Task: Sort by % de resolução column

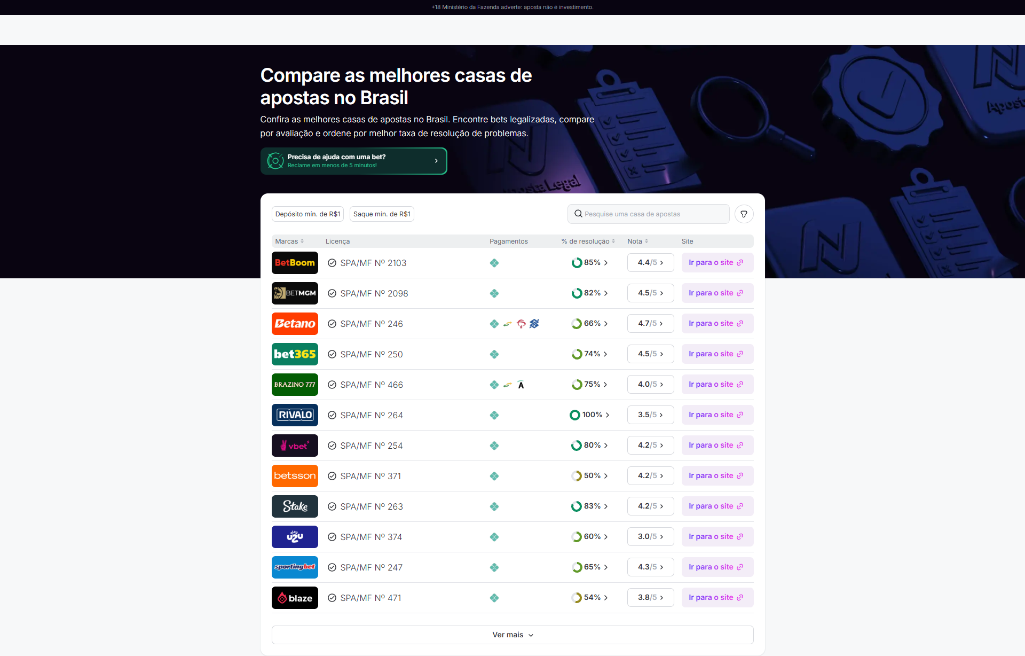Action: click(x=588, y=241)
